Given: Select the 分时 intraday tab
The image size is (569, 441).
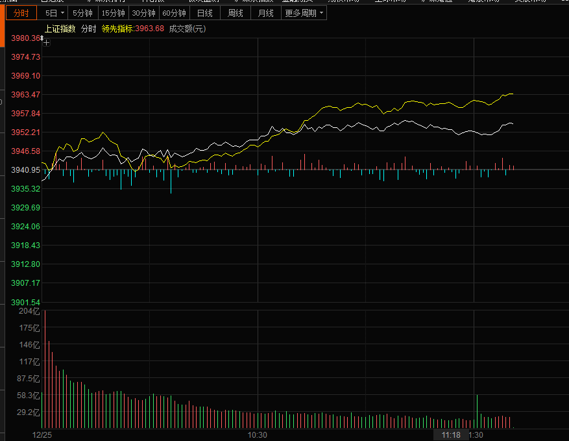Looking at the screenshot, I should 21,13.
